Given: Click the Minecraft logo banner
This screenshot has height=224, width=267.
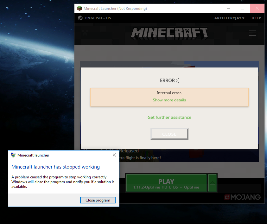Looking at the screenshot, I should [169, 34].
